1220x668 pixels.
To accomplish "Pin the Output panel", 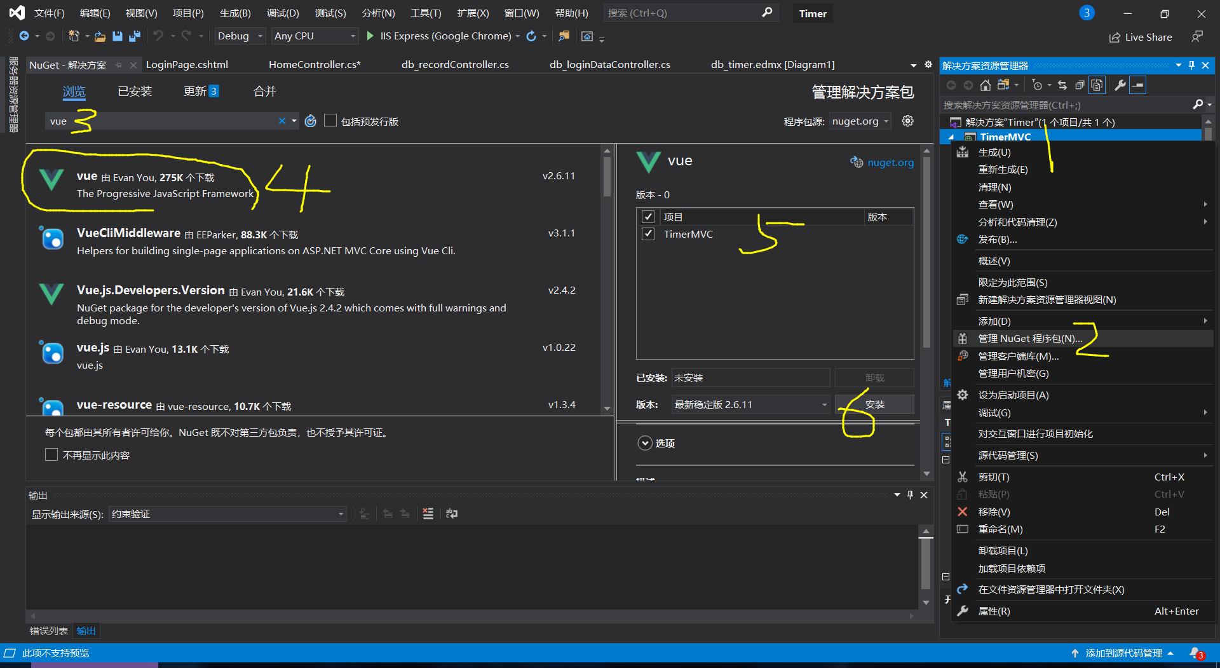I will pyautogui.click(x=910, y=494).
